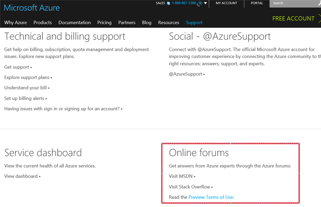Open the View dashboard link
Screen dimensions: 321x207
click(x=22, y=176)
